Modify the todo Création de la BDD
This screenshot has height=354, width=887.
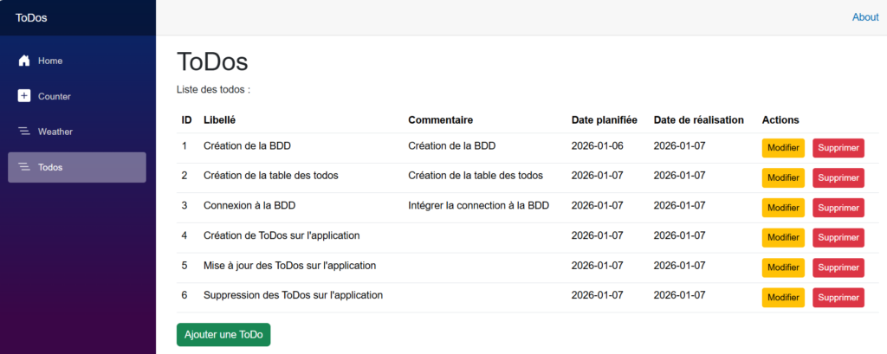(x=783, y=148)
